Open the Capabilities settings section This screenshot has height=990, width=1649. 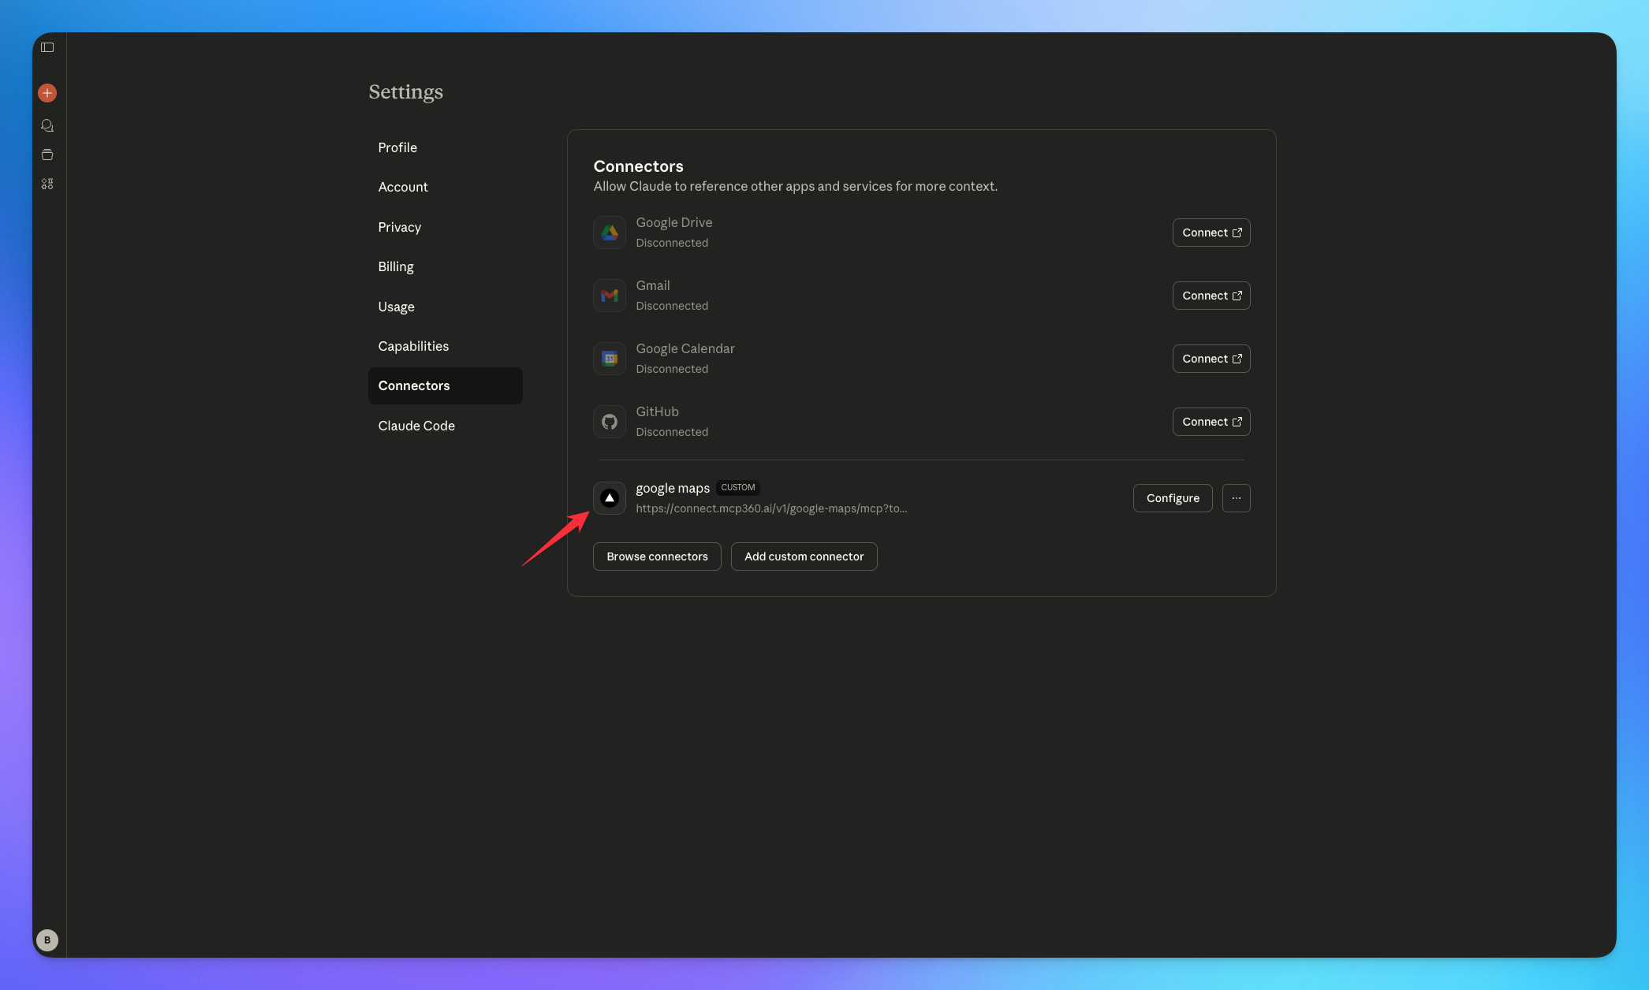coord(413,346)
